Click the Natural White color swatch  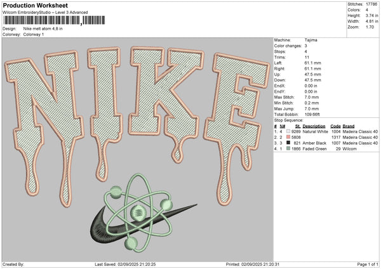[289, 129]
